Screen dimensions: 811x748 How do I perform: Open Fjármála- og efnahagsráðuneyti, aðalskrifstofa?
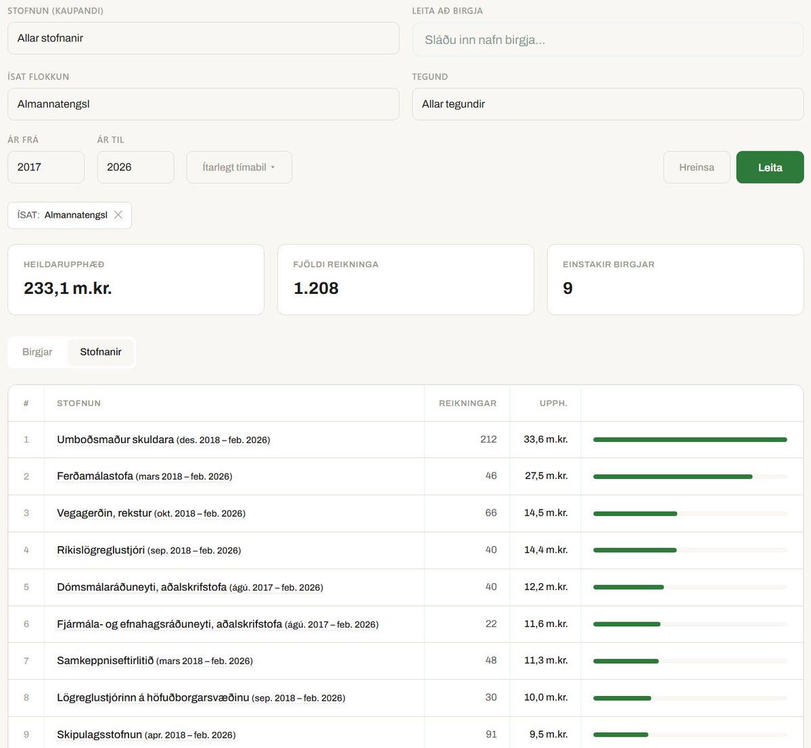tap(218, 624)
